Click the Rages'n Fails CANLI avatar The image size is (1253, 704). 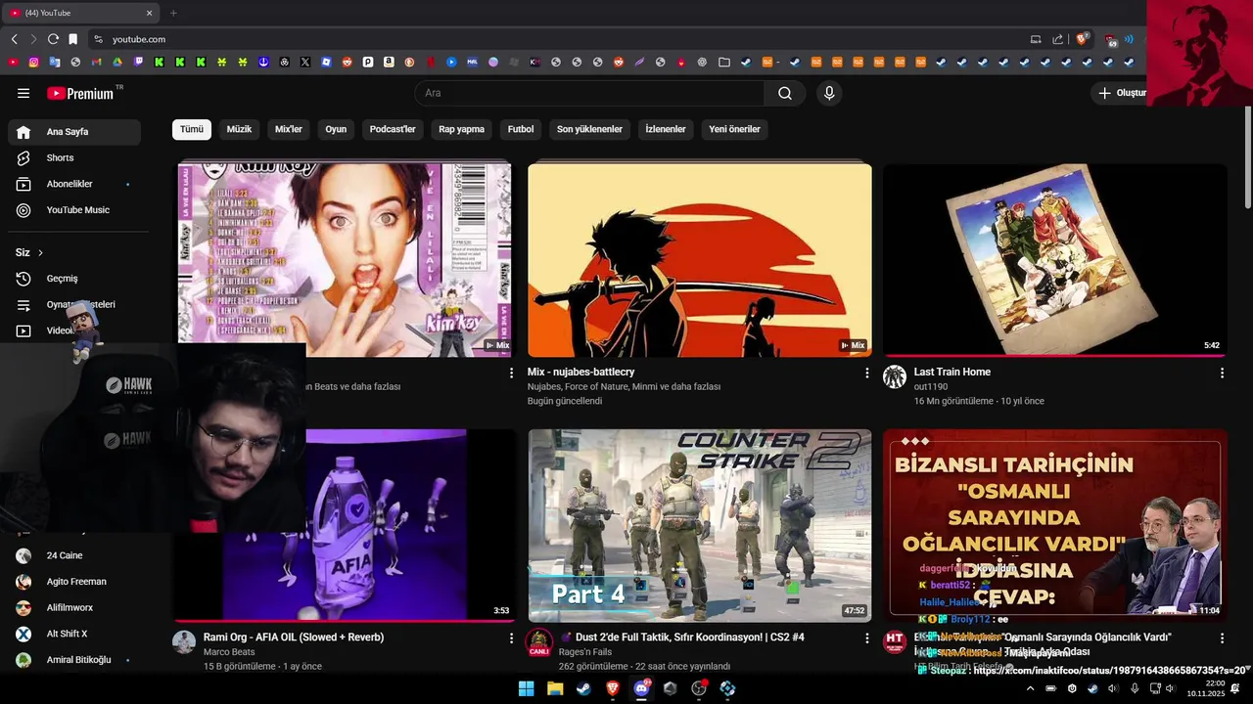pos(539,642)
